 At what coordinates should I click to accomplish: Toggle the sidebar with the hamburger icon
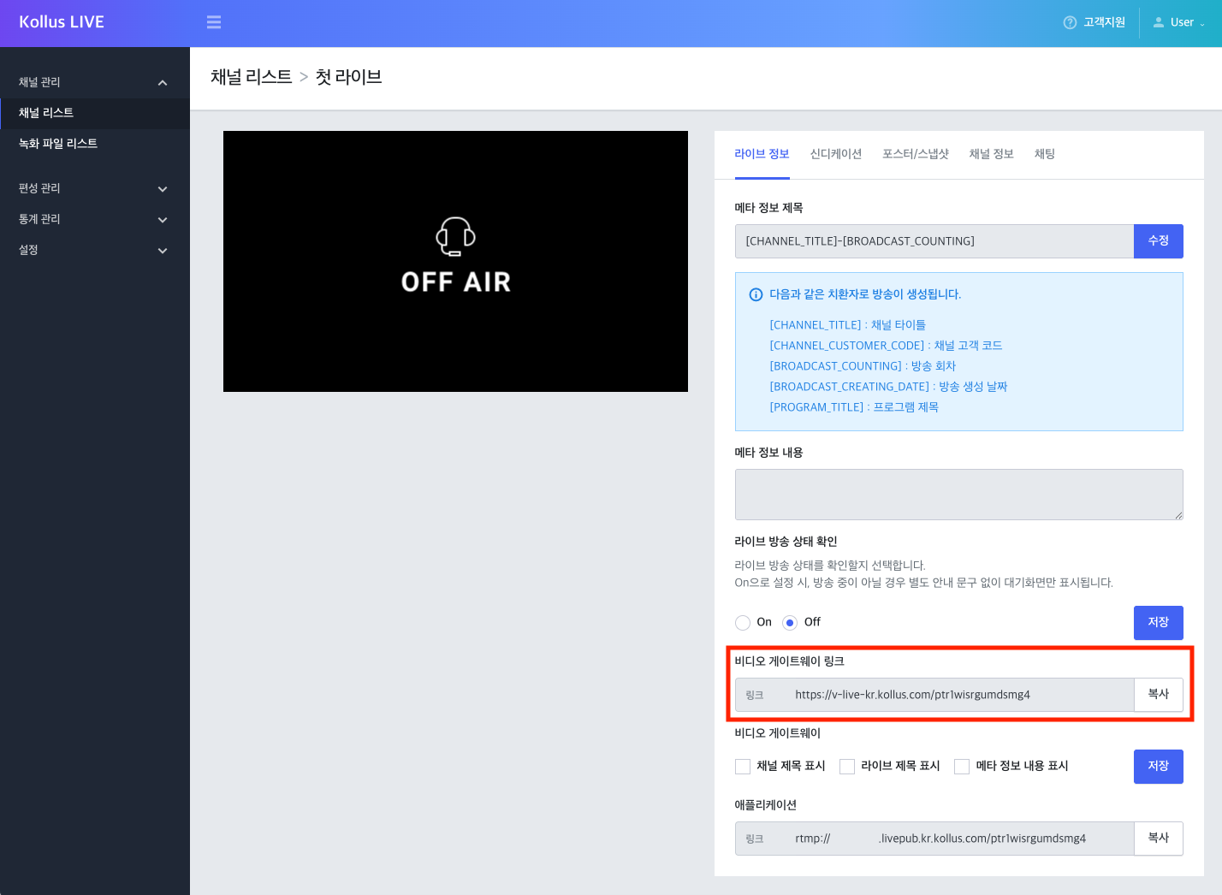213,22
